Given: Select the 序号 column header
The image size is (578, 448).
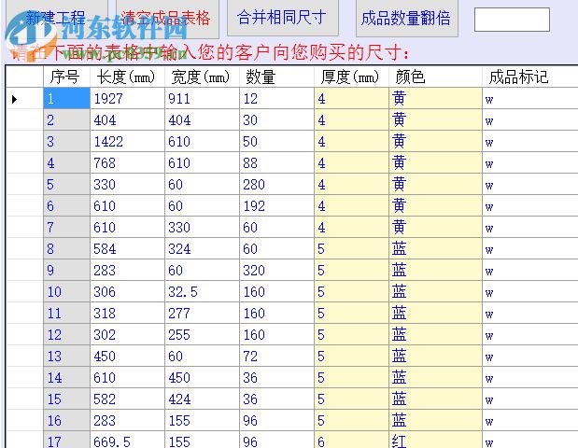Looking at the screenshot, I should [66, 77].
